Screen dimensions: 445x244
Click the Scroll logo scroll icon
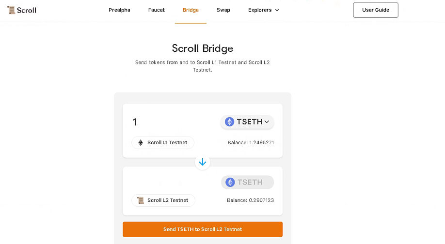coord(11,10)
